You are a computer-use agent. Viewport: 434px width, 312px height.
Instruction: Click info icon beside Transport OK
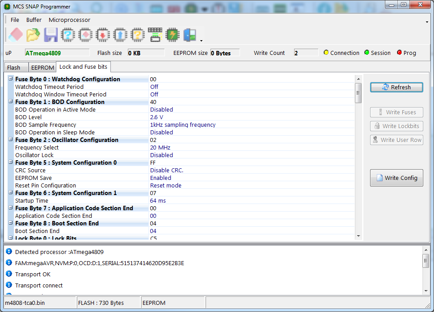[9, 274]
